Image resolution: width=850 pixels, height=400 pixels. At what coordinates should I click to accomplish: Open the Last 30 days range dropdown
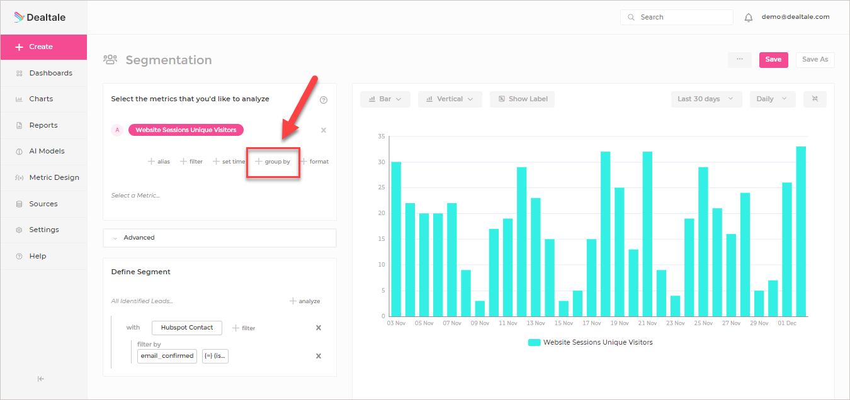point(706,99)
